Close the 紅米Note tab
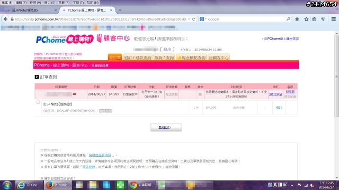Viewport: 339px width, 190px height. coord(55,10)
